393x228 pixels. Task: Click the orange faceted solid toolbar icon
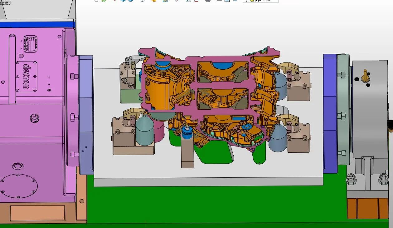(153, 1)
